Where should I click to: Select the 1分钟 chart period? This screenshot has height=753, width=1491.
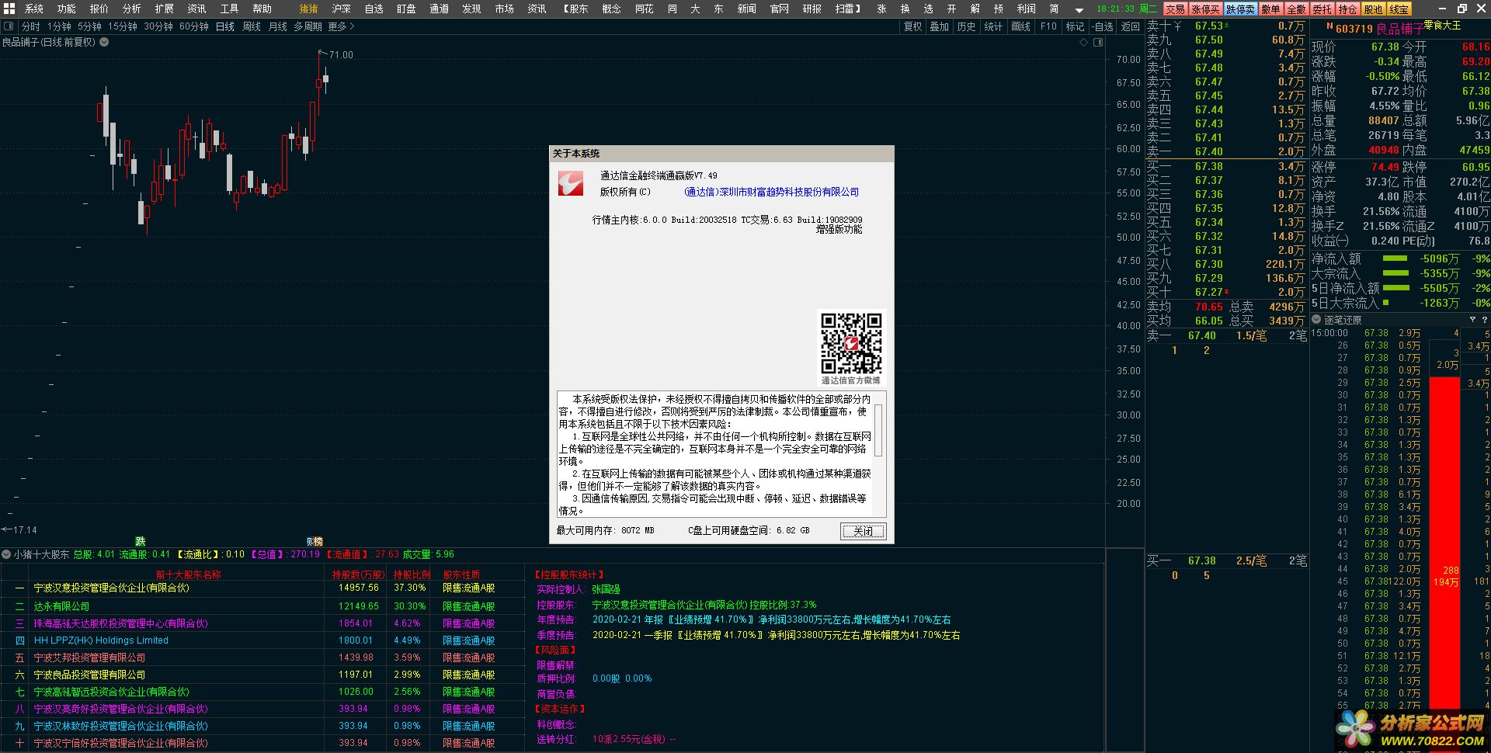[x=60, y=26]
